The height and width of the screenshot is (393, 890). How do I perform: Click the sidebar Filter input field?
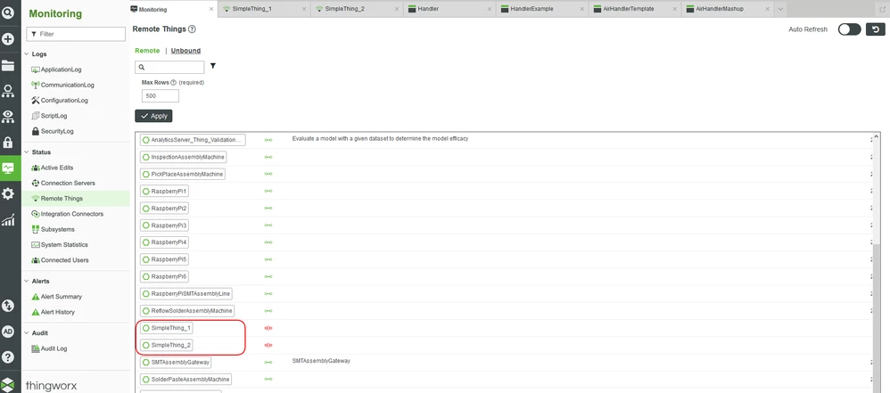coord(76,34)
